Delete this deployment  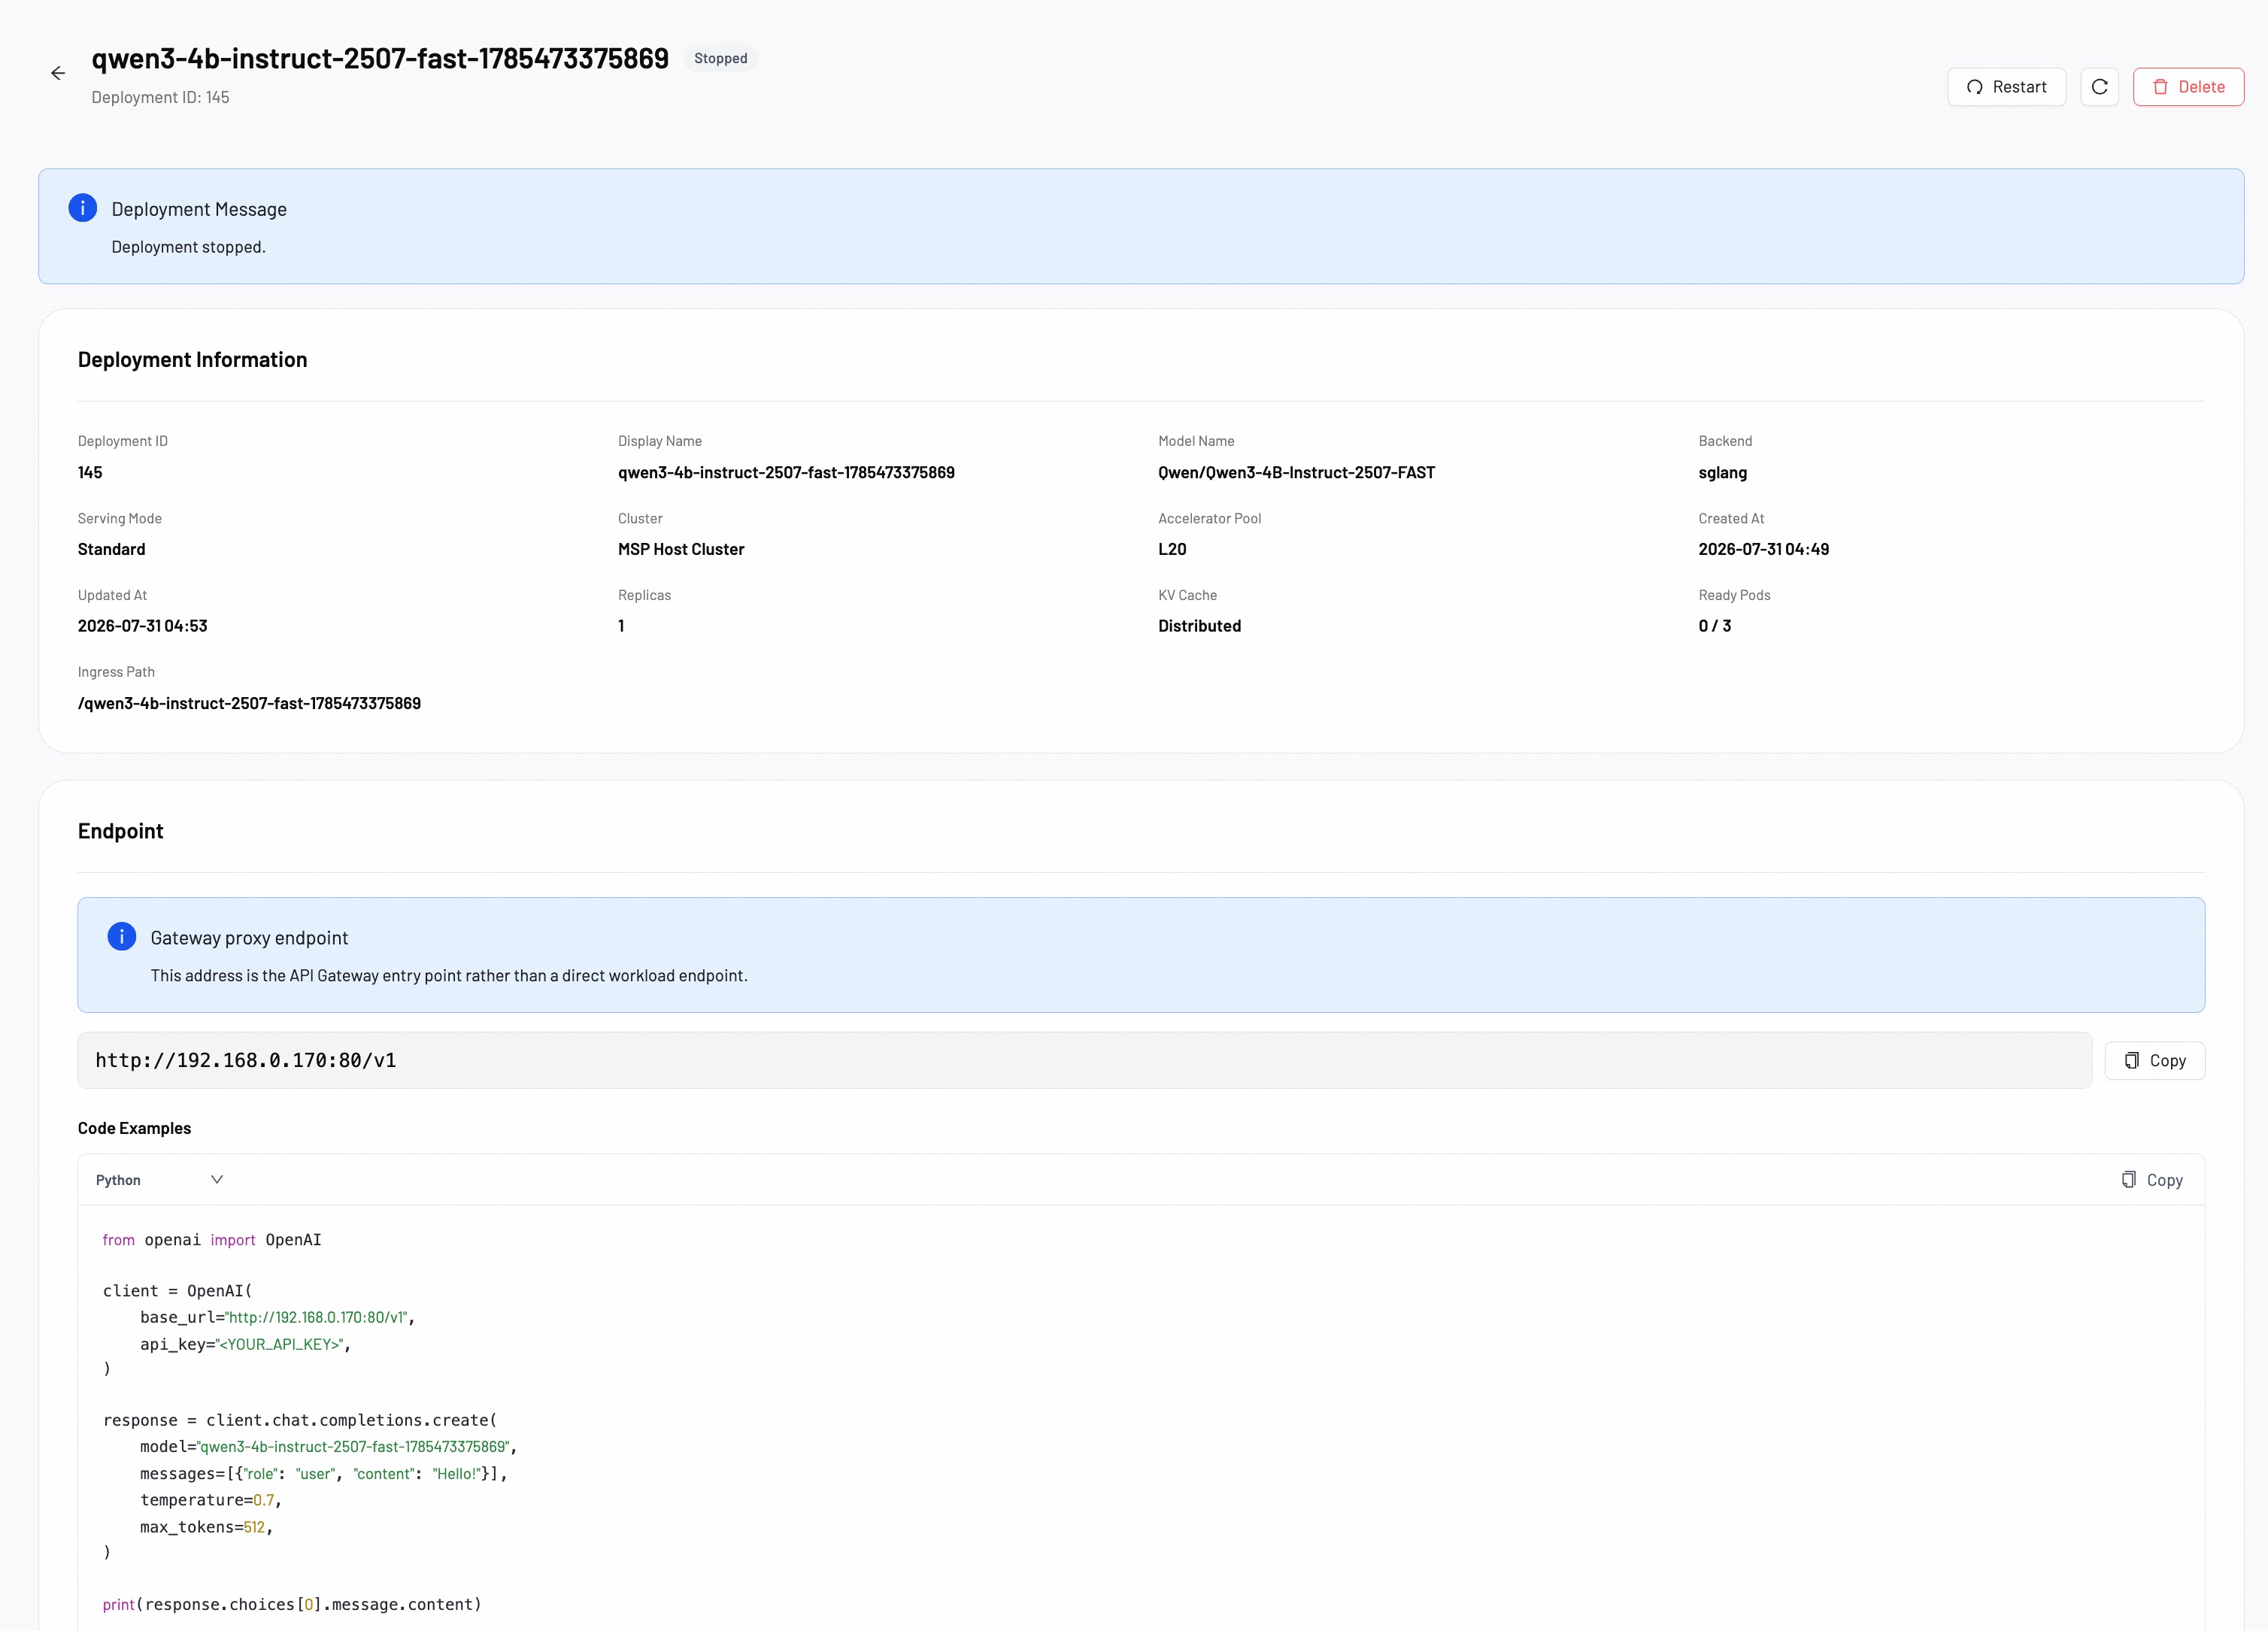click(2188, 87)
